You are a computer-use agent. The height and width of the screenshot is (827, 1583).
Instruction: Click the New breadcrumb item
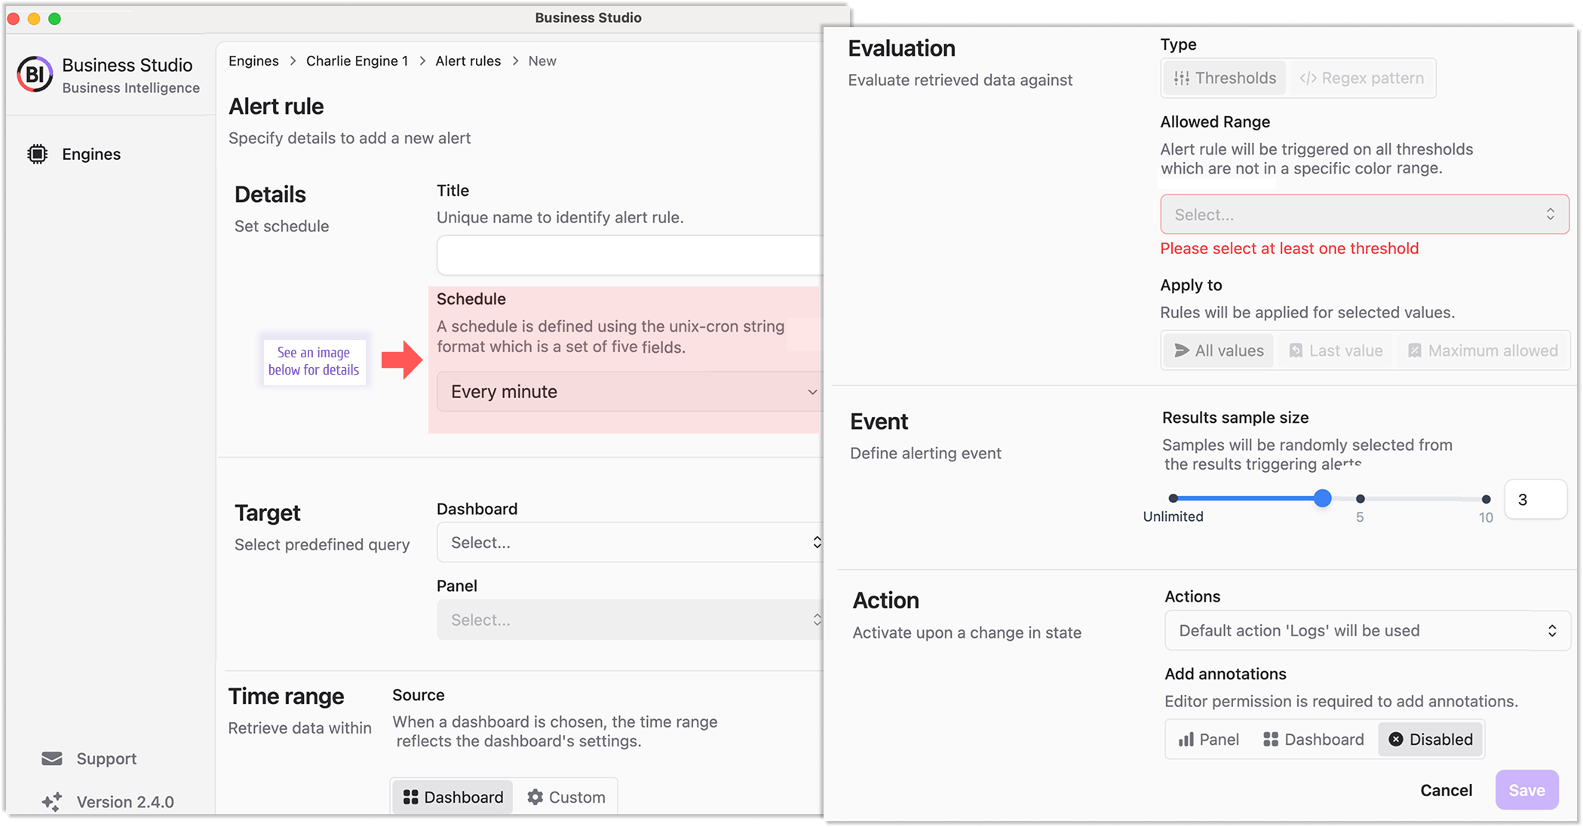click(542, 61)
